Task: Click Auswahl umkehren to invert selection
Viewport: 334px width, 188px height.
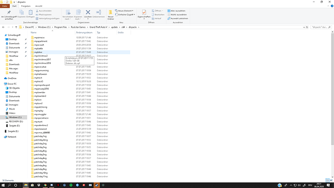Action: (x=178, y=18)
